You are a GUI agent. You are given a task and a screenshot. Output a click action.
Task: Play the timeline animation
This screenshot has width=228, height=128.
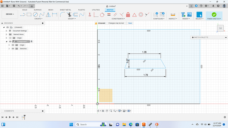click(10, 117)
